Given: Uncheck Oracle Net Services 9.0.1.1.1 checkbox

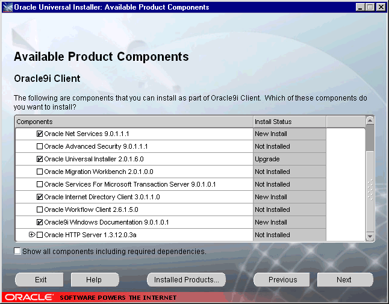Looking at the screenshot, I should point(40,134).
